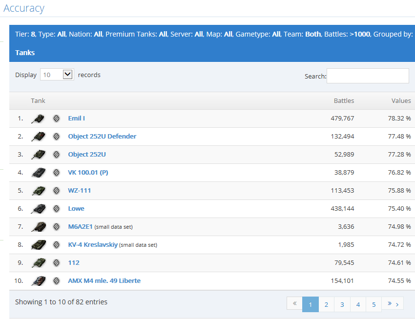Click class icon beside M6A2E1
This screenshot has height=319, width=415.
[56, 227]
